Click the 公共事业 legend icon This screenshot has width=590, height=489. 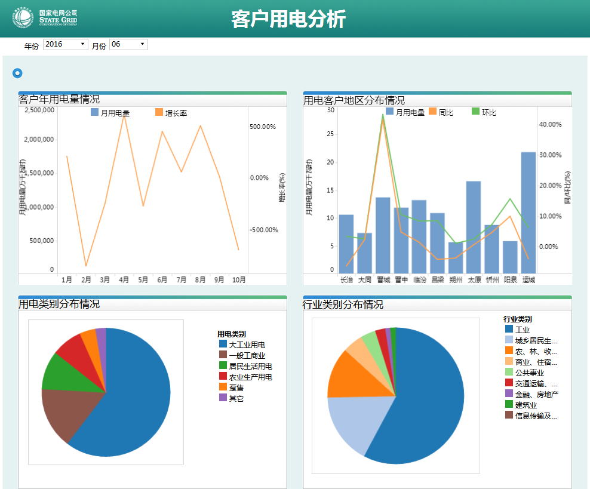[x=509, y=372]
